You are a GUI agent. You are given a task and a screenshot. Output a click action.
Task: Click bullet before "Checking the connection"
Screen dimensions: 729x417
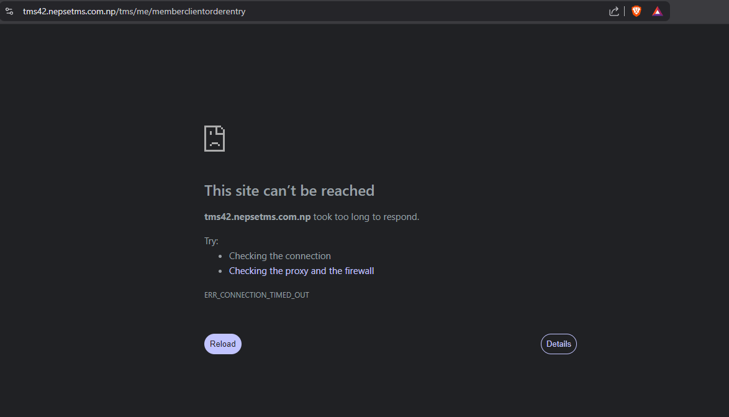click(220, 256)
